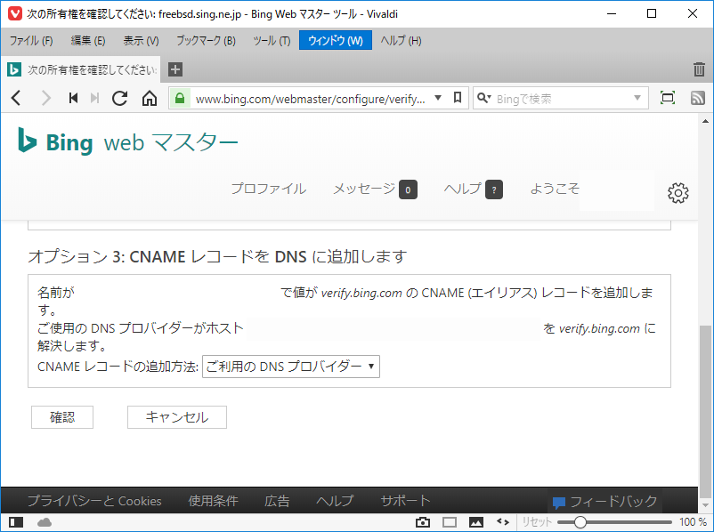
Task: Go forward with the forward arrow
Action: point(45,98)
